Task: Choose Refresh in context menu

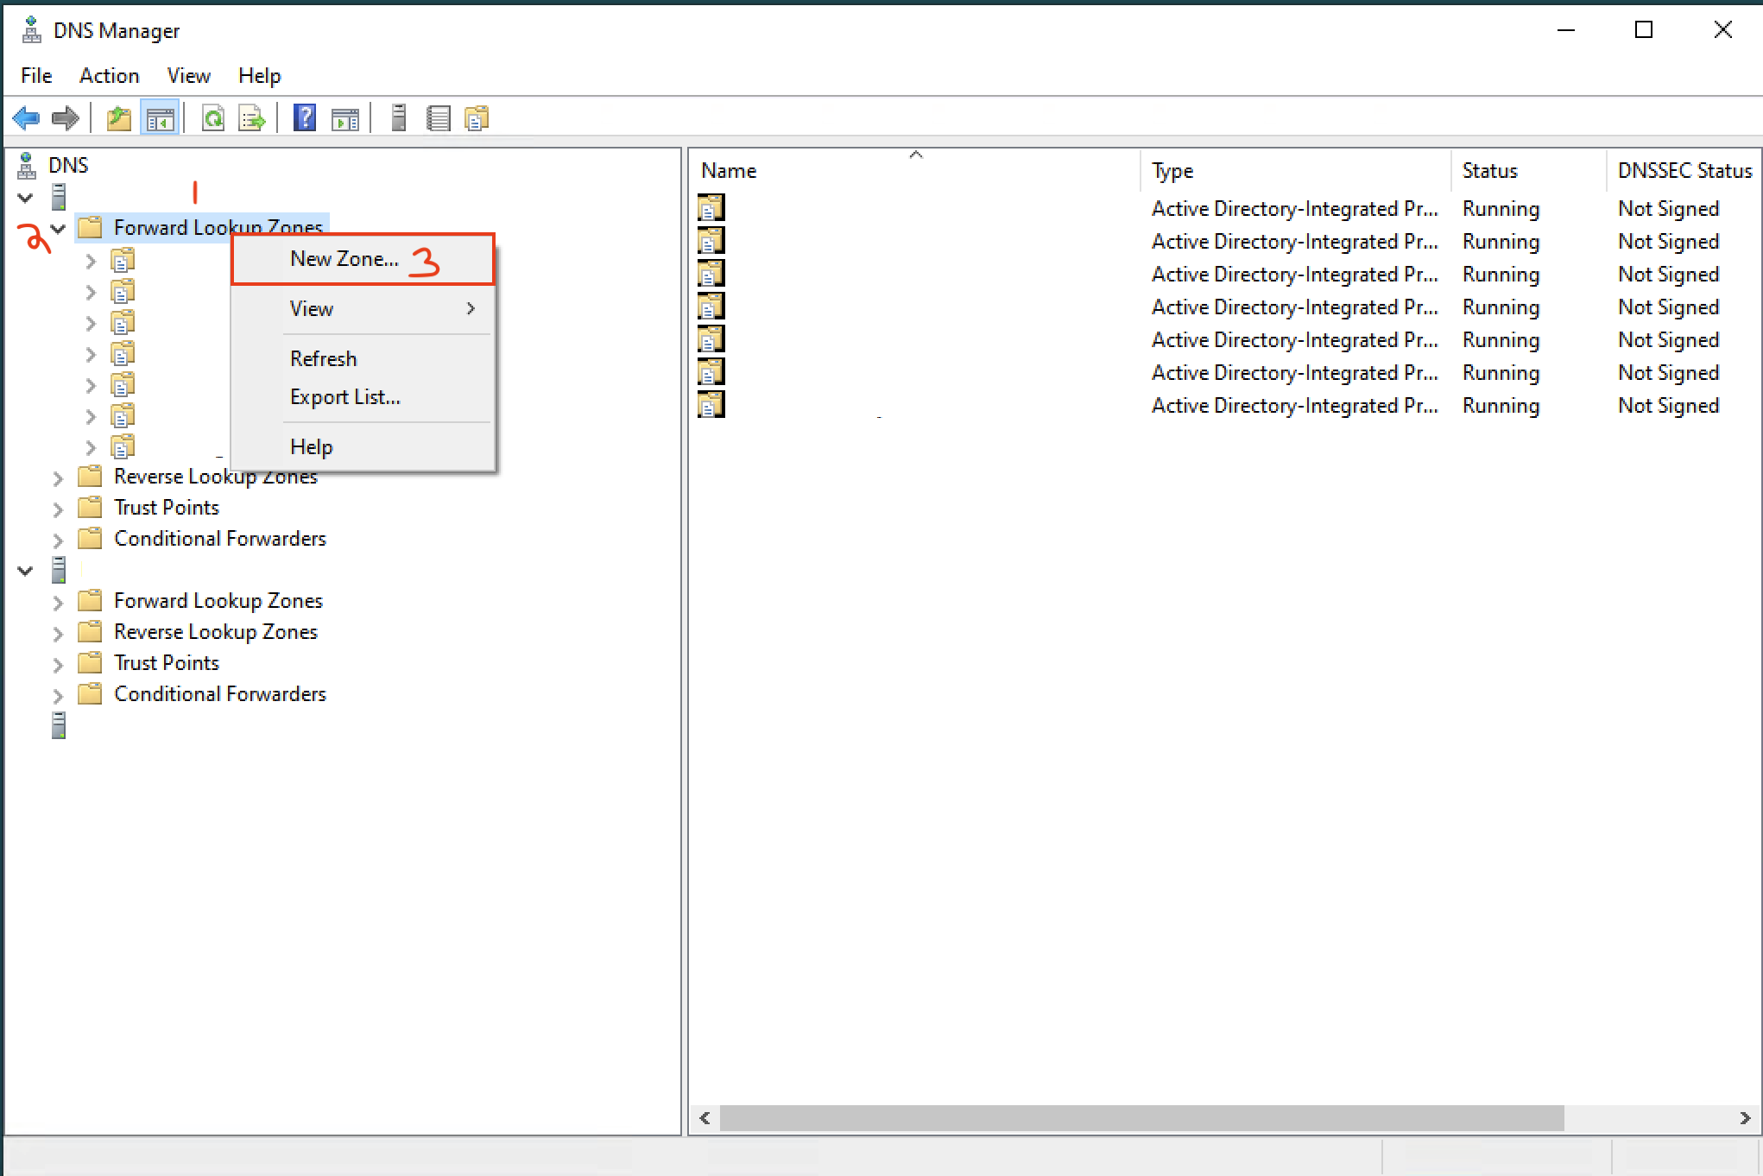Action: point(363,358)
